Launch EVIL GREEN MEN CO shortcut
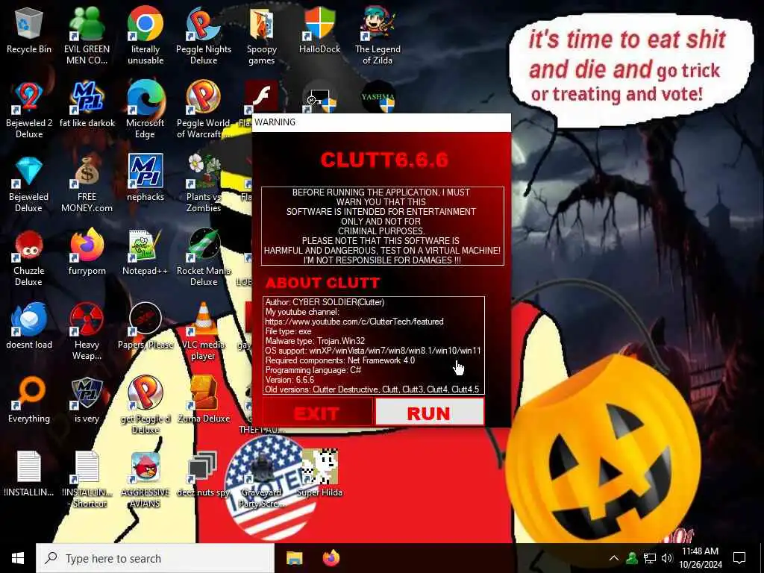 pos(87,36)
